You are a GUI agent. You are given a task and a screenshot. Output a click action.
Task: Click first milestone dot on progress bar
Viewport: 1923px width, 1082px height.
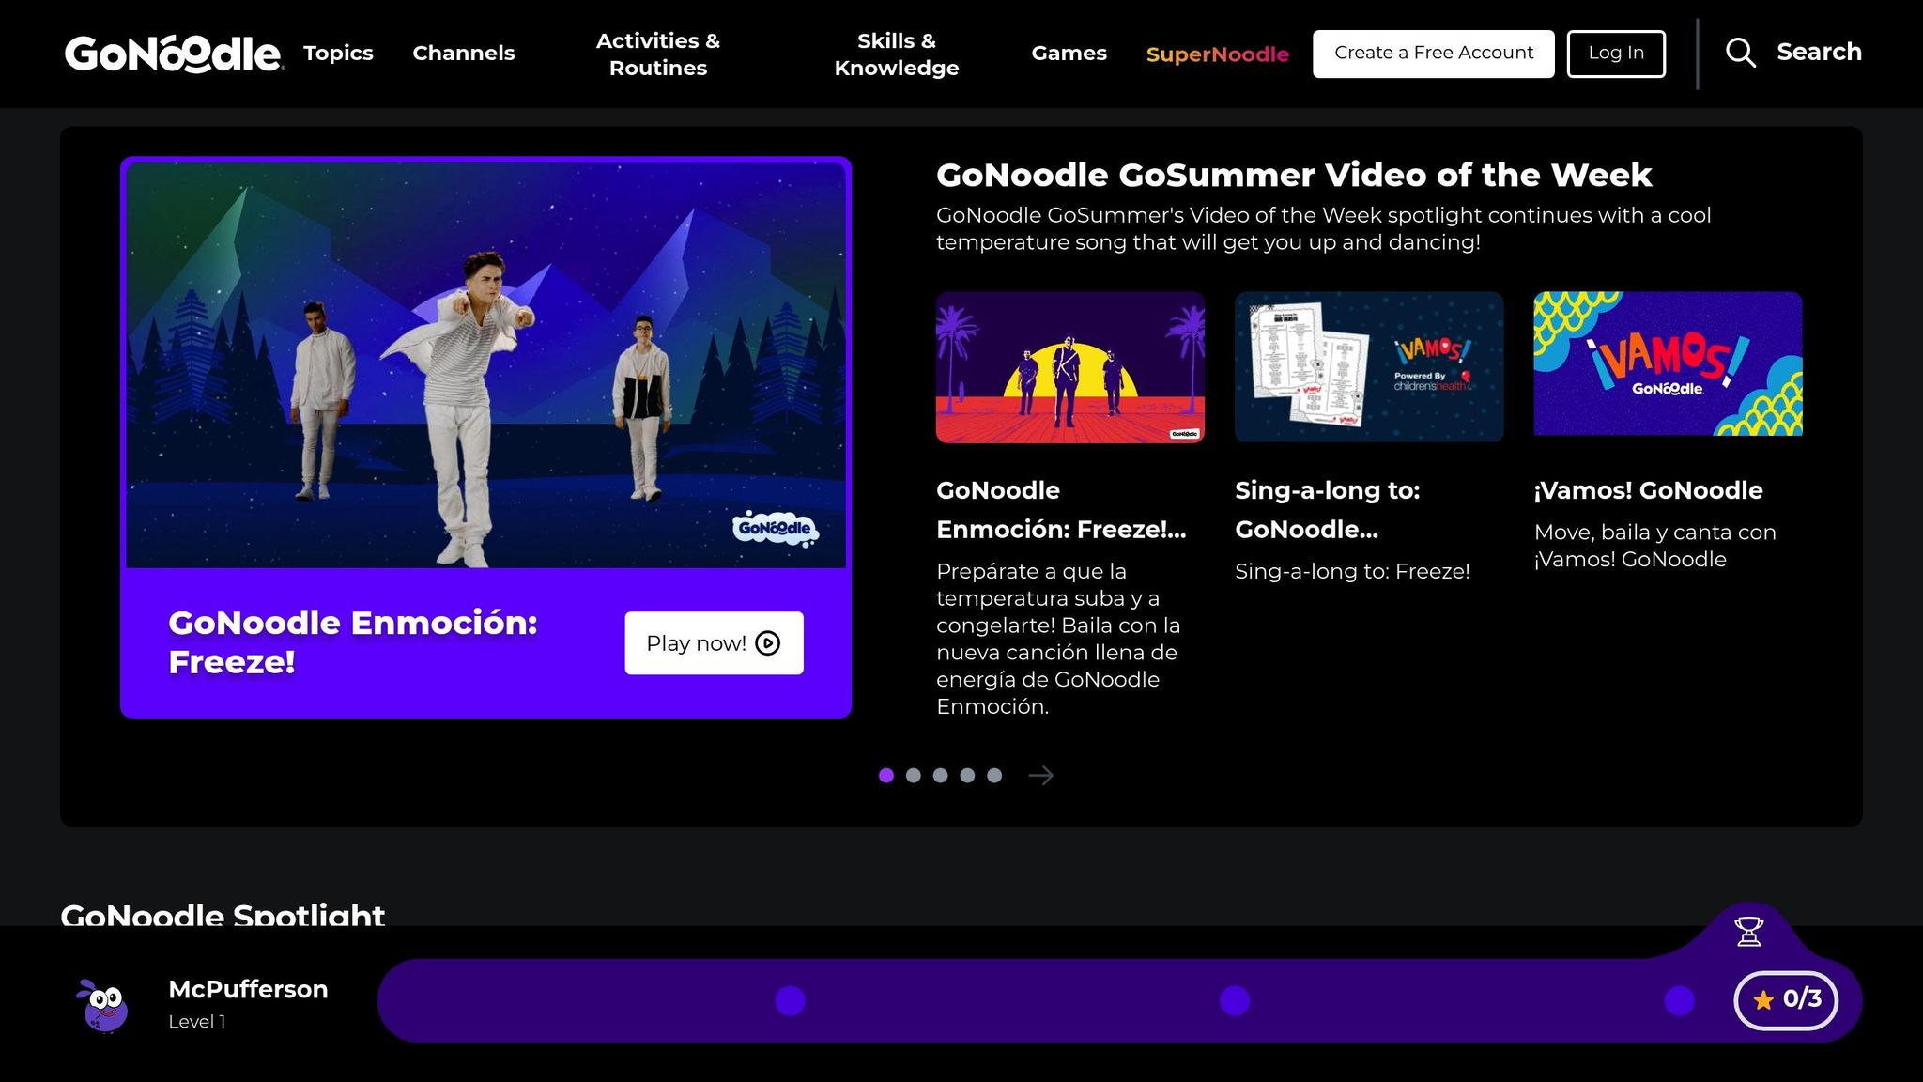click(790, 1000)
